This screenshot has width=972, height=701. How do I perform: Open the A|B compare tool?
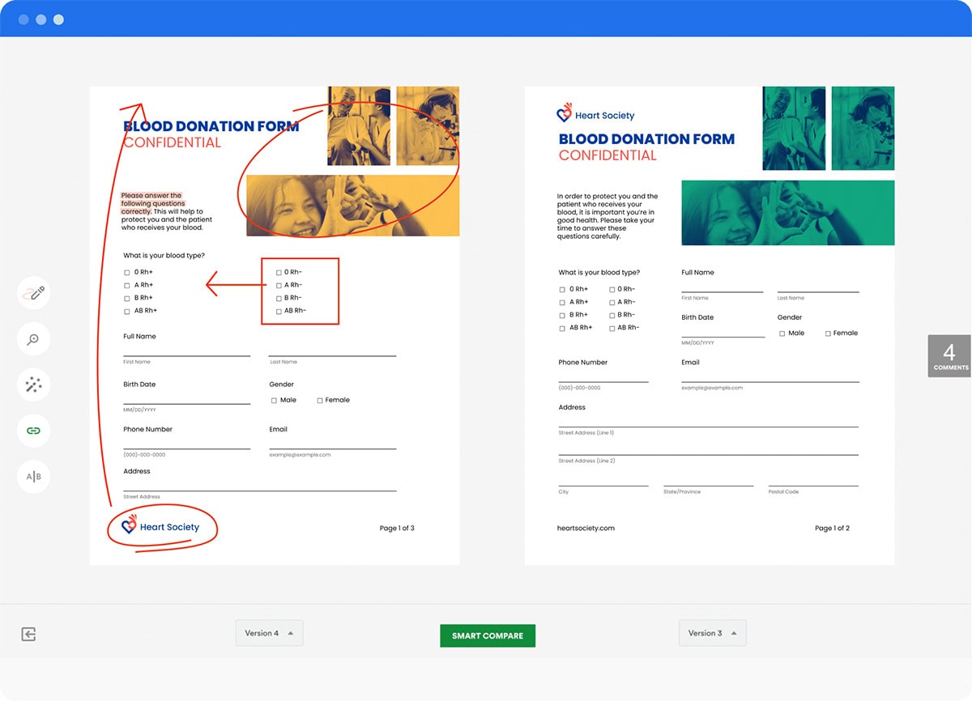click(33, 477)
